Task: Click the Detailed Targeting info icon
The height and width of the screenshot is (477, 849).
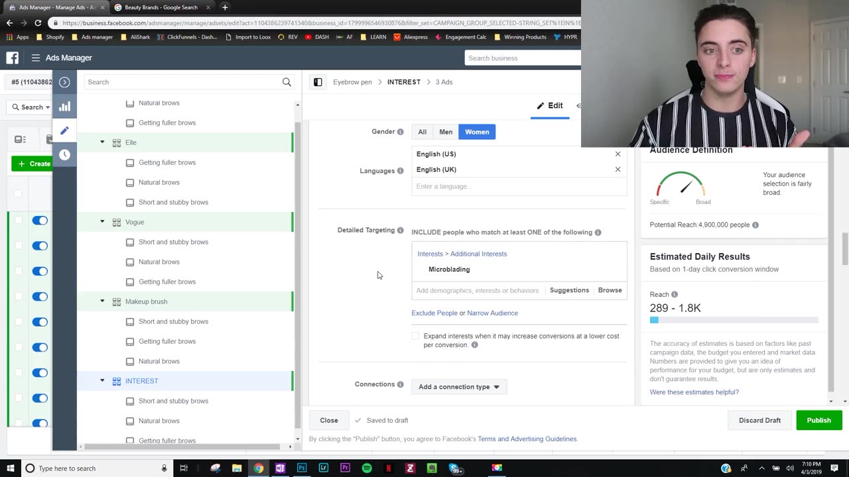Action: [400, 231]
